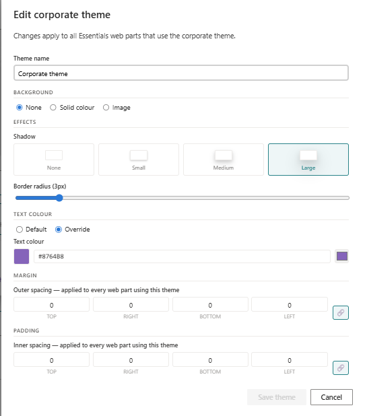This screenshot has height=416, width=365.
Task: Click the large purple text colour preview
Action: tap(22, 256)
